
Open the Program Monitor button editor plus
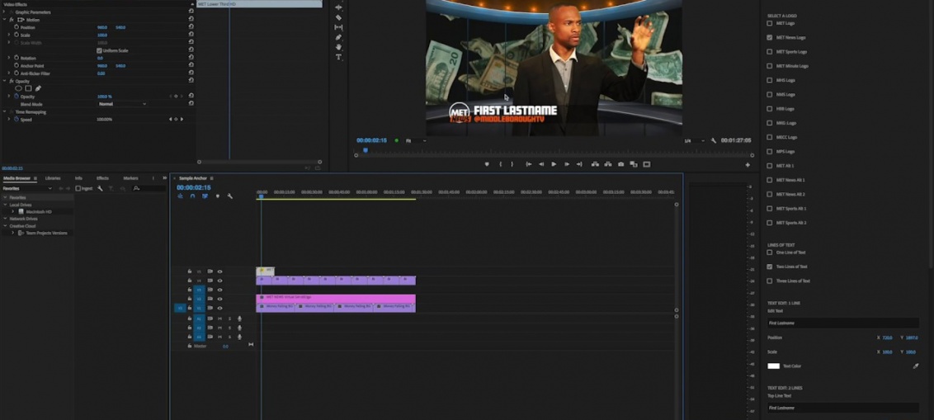point(748,165)
